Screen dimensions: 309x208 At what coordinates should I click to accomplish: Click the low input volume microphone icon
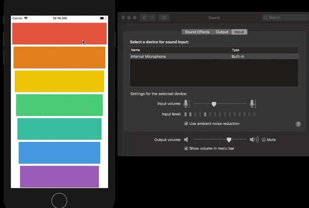tap(186, 104)
